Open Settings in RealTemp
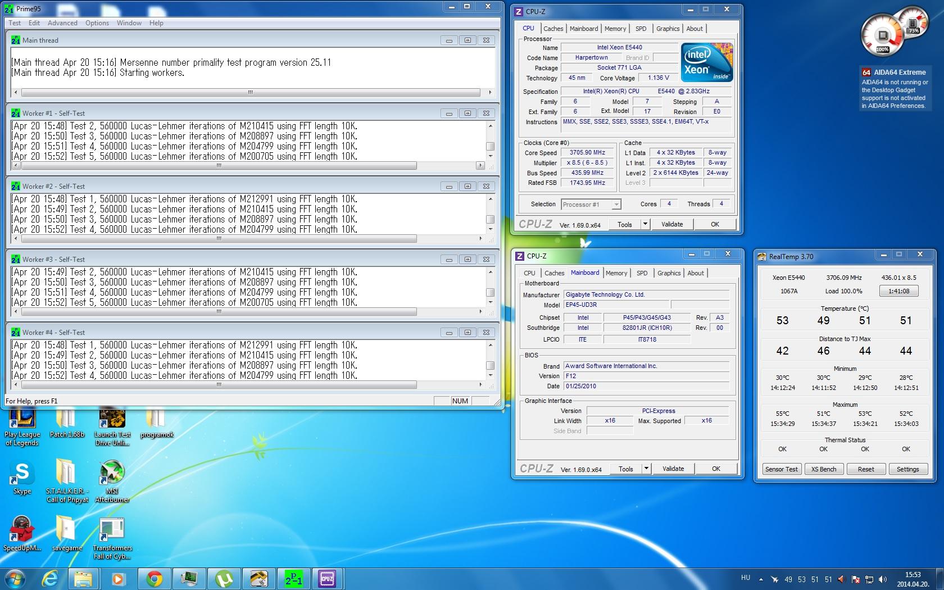The height and width of the screenshot is (590, 944). tap(908, 469)
